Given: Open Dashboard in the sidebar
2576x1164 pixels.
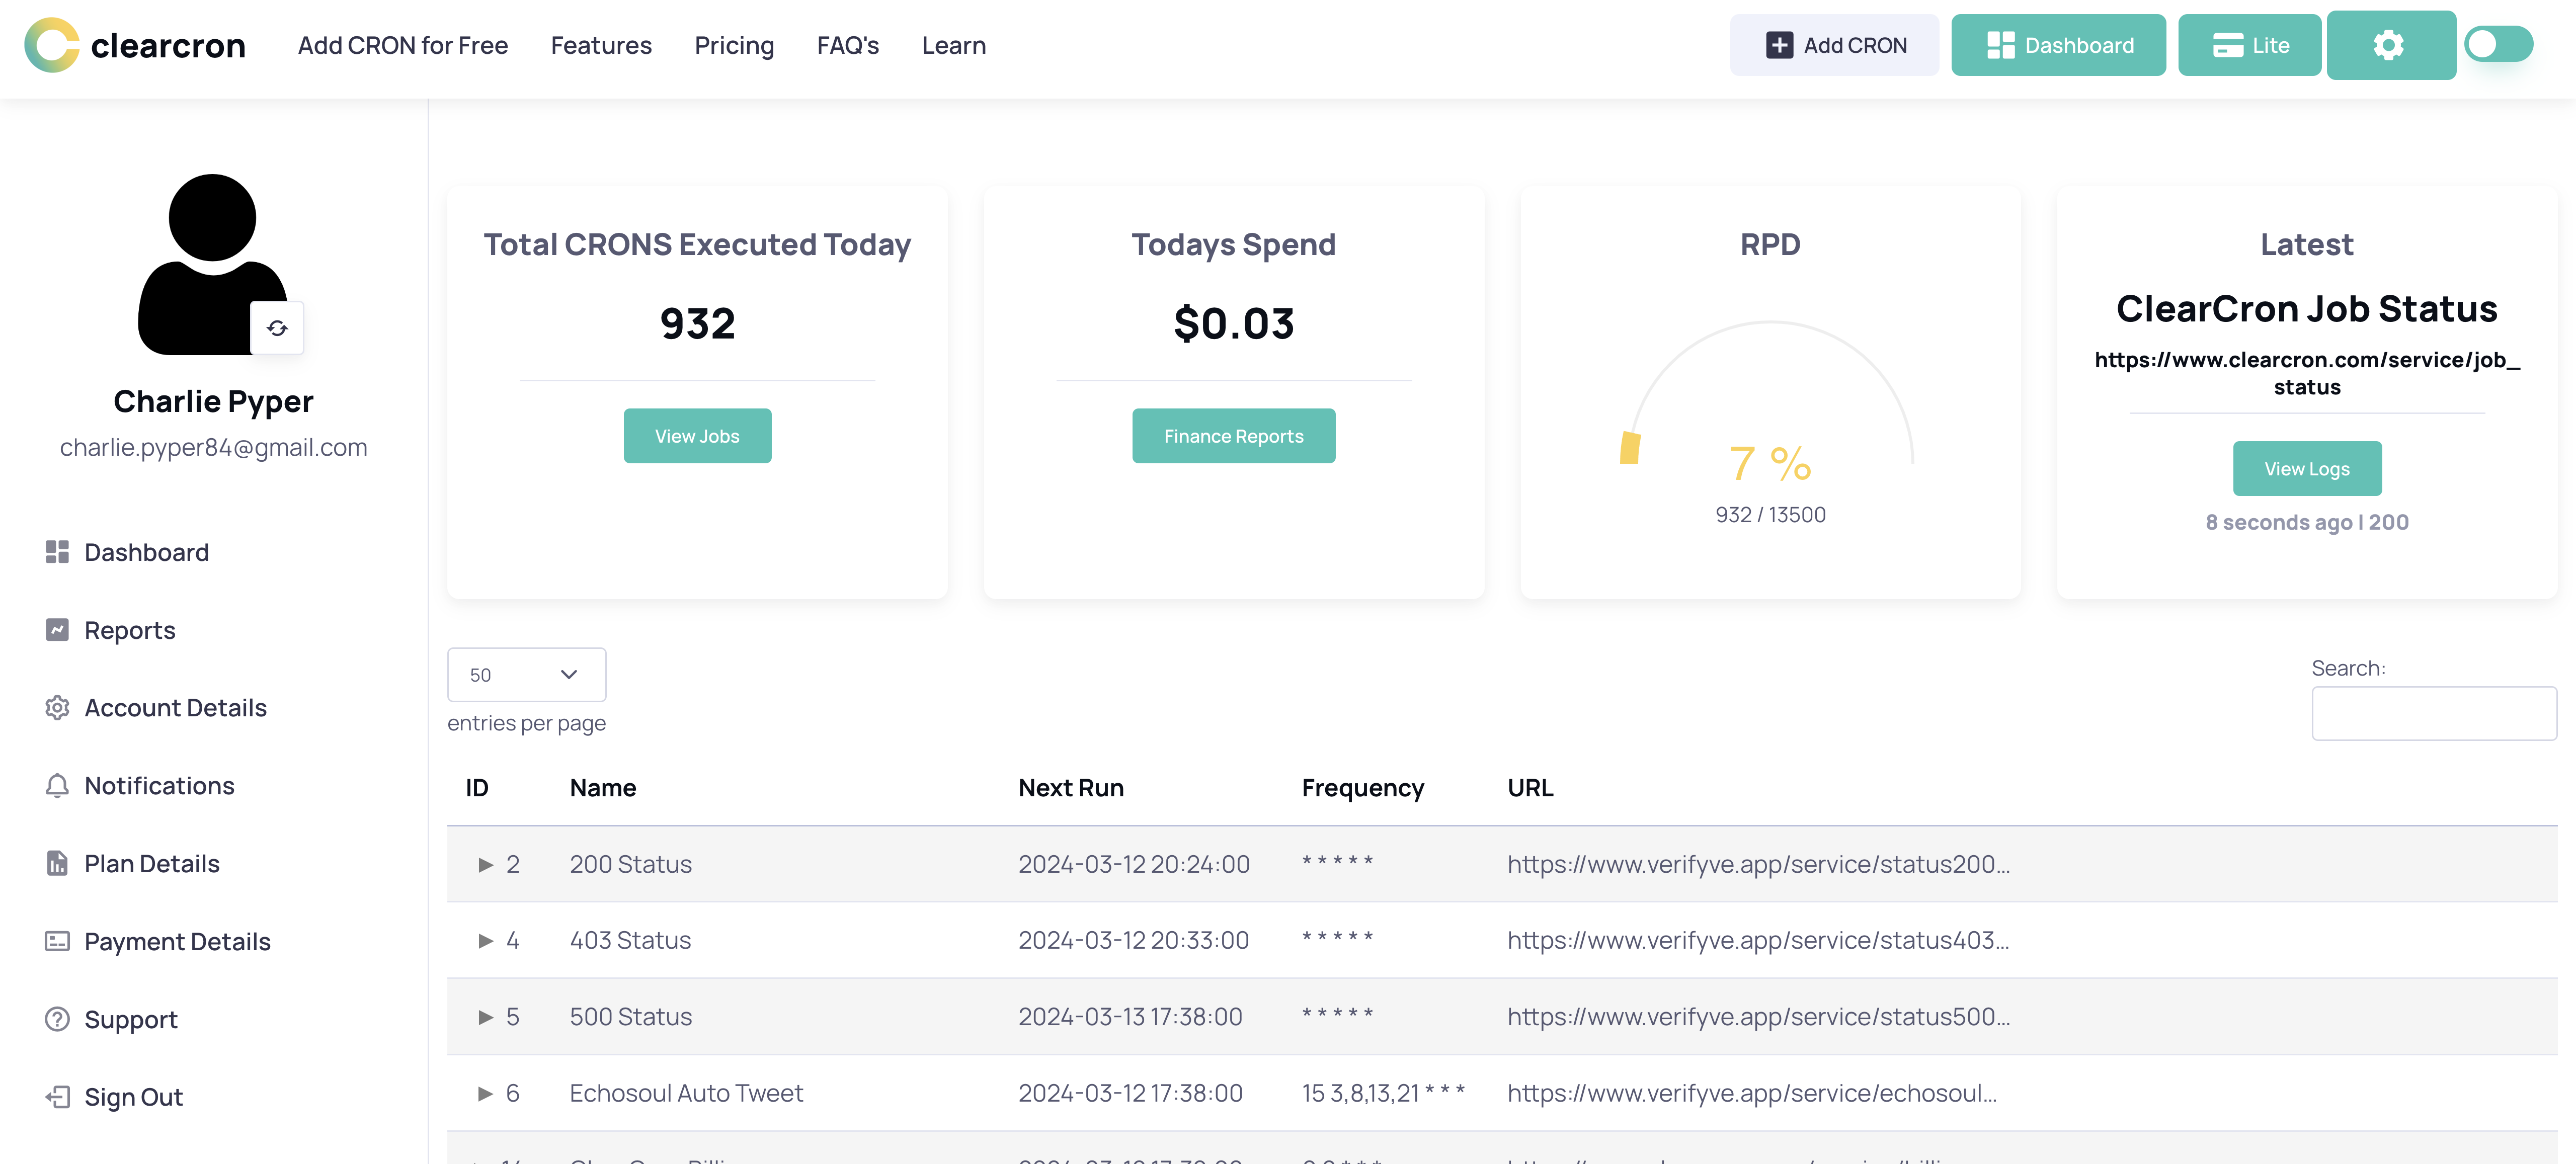Looking at the screenshot, I should point(146,552).
